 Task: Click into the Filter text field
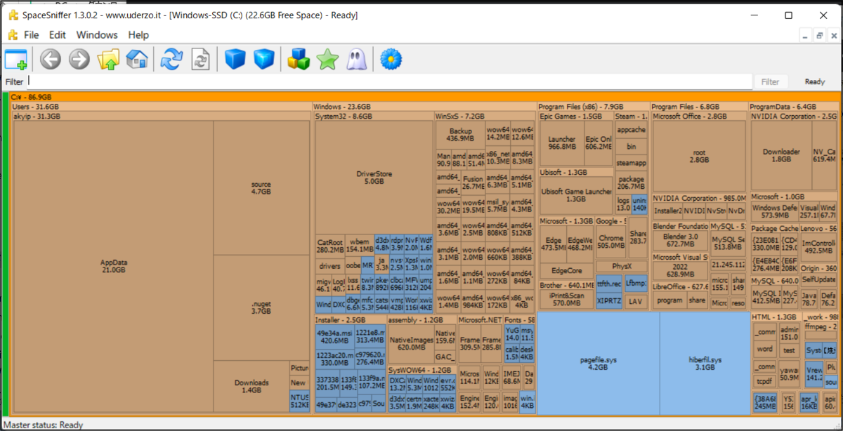click(x=389, y=81)
